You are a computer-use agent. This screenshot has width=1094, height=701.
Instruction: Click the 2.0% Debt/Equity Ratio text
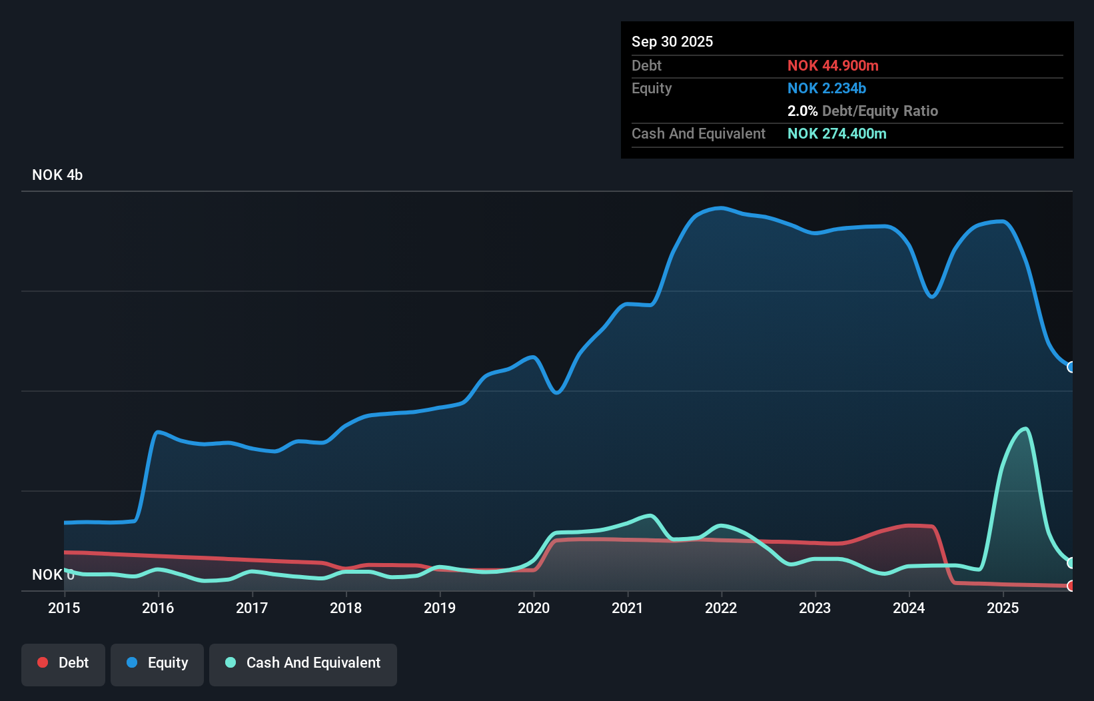click(863, 111)
